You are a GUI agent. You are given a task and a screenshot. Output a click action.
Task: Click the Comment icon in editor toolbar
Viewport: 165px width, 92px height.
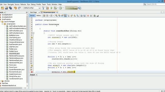tap(95, 16)
